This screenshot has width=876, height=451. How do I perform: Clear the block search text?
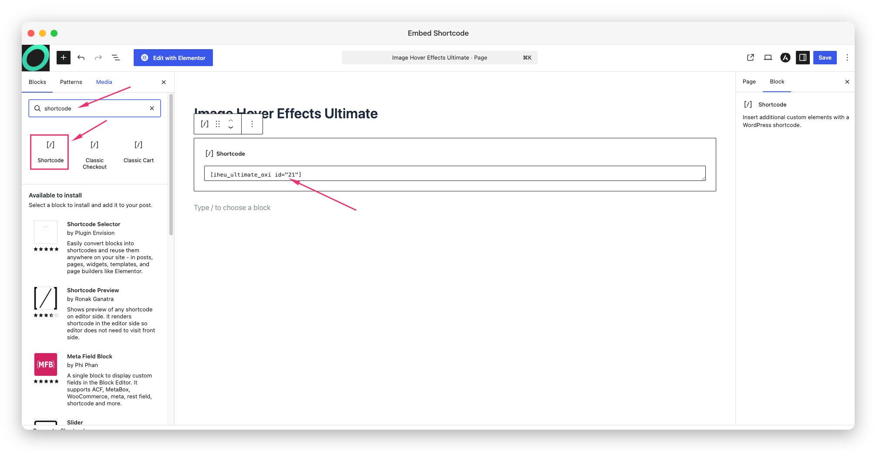pyautogui.click(x=152, y=108)
